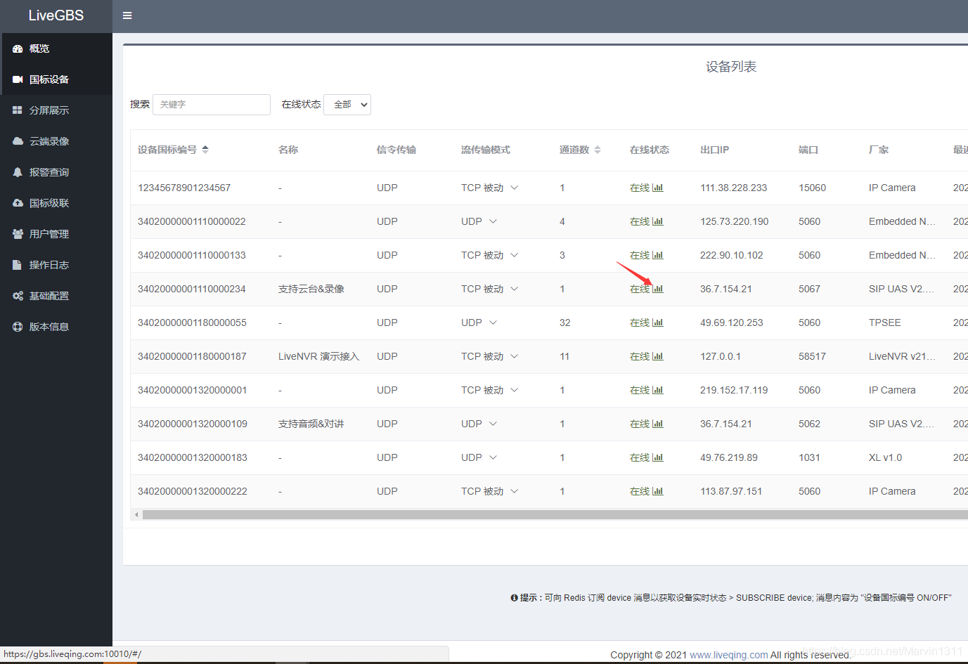Open the 用户管理 menu item
Screen dimensions: 968x664
click(56, 234)
